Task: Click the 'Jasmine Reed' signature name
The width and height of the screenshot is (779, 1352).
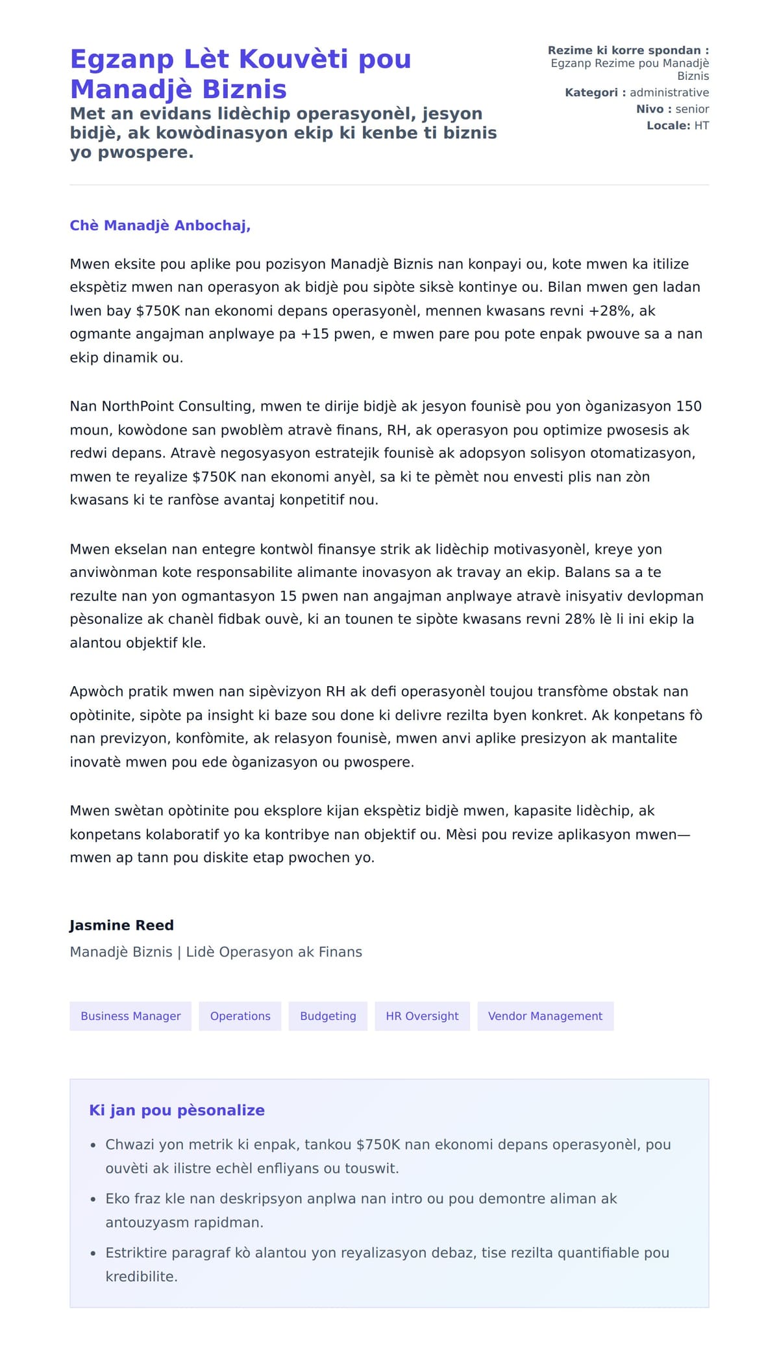Action: click(x=121, y=925)
